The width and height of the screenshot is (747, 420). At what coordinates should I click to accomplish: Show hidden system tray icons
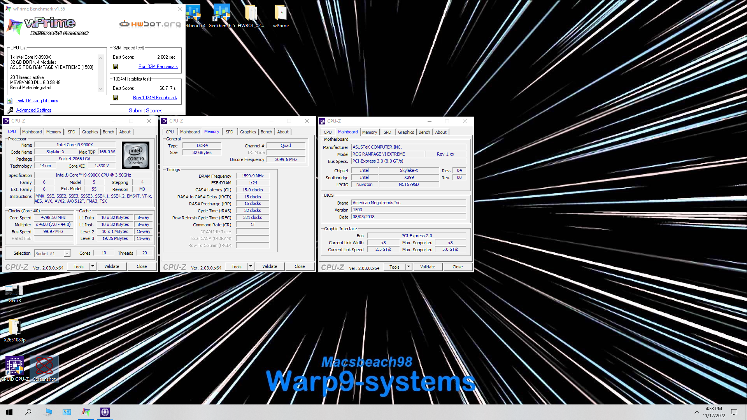(x=696, y=412)
